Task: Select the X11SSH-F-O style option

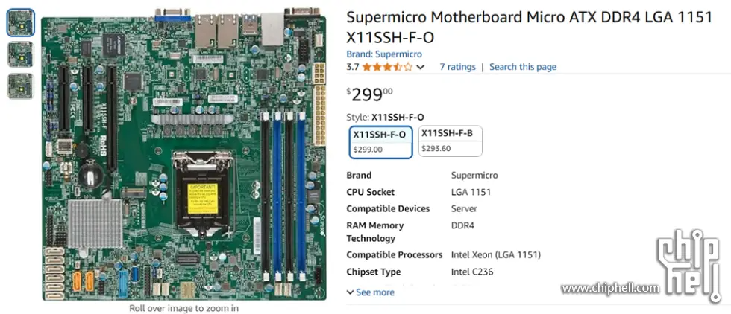Action: pyautogui.click(x=380, y=141)
